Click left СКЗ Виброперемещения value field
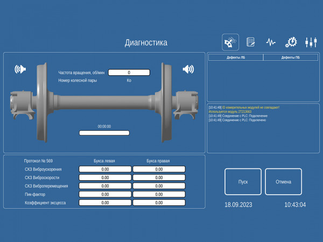Image resolution: width=323 pixels, height=242 pixels. [x=105, y=186]
